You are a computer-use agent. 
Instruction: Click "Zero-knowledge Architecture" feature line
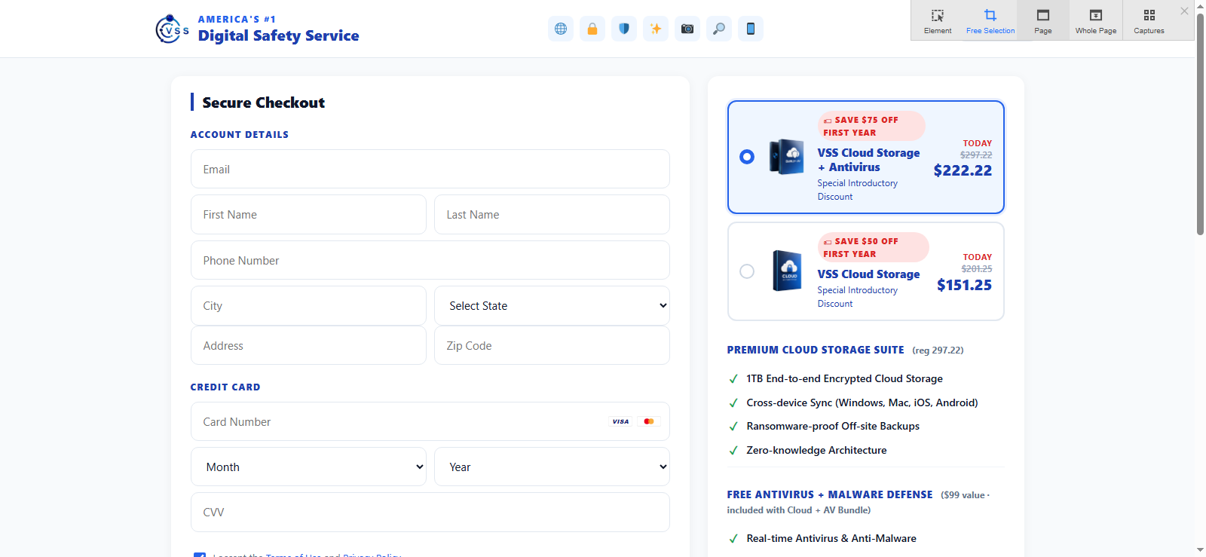(x=816, y=450)
